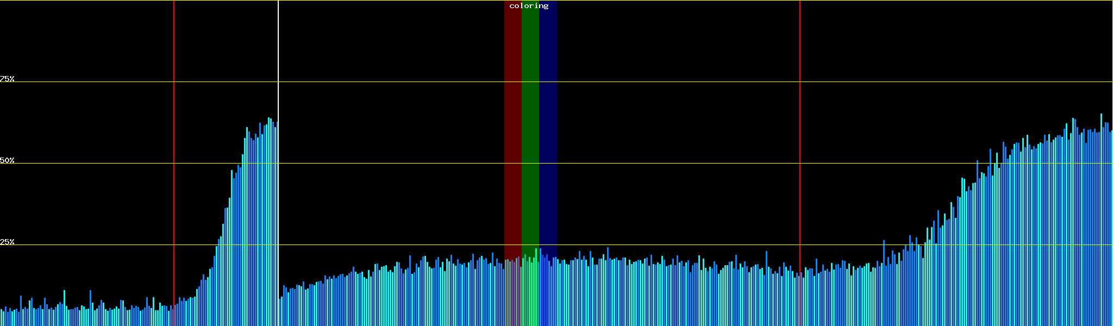This screenshot has width=1113, height=326.
Task: Click the yellow 50% horizontal gridline
Action: [x=652, y=163]
